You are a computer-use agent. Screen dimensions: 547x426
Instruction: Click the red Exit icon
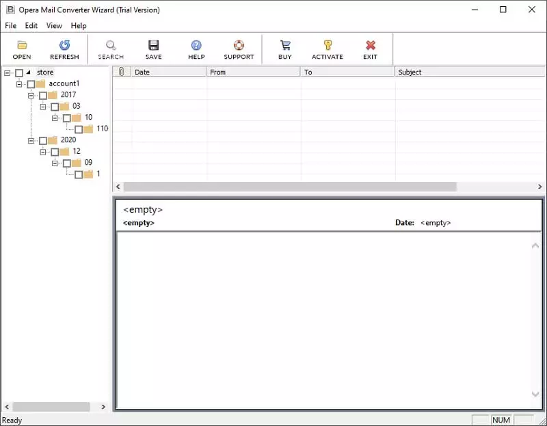[x=371, y=46]
